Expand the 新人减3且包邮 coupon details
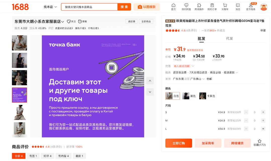 pos(193,66)
